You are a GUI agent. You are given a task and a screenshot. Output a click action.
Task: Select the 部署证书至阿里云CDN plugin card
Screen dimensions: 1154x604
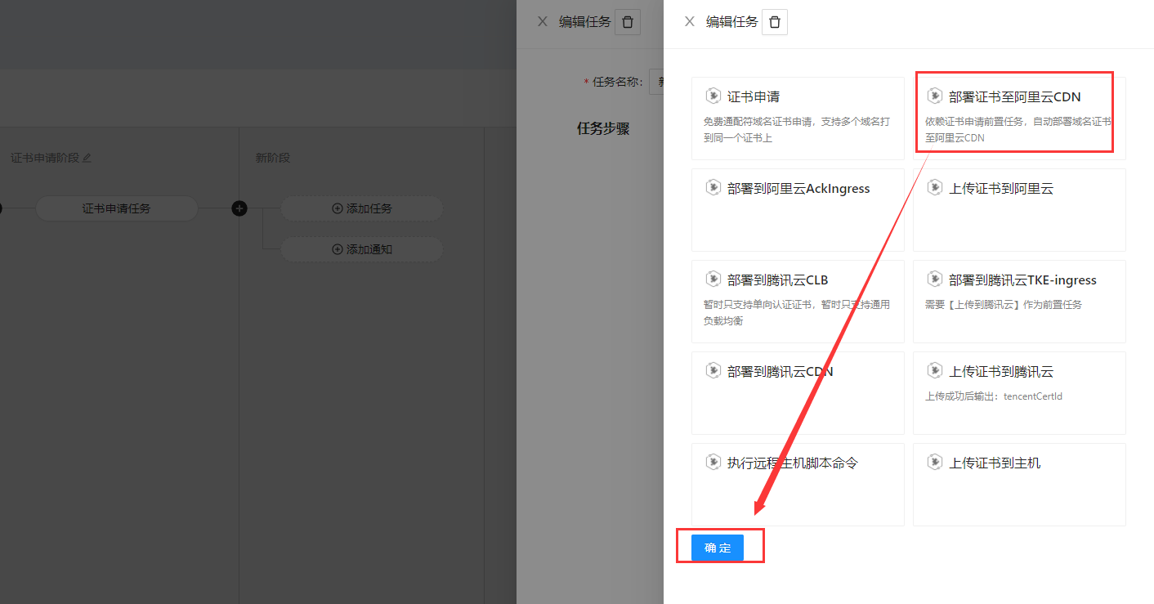[1013, 113]
